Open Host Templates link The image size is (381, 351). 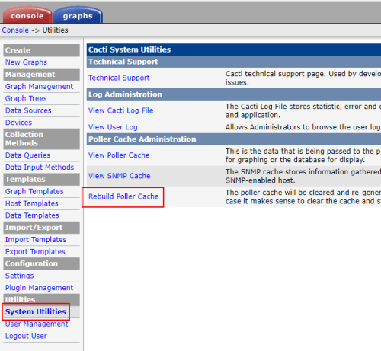pos(32,203)
